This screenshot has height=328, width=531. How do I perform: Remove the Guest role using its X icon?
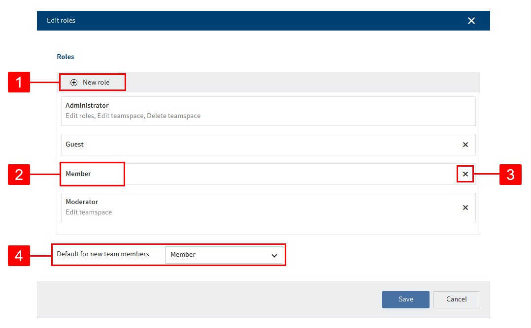(465, 145)
